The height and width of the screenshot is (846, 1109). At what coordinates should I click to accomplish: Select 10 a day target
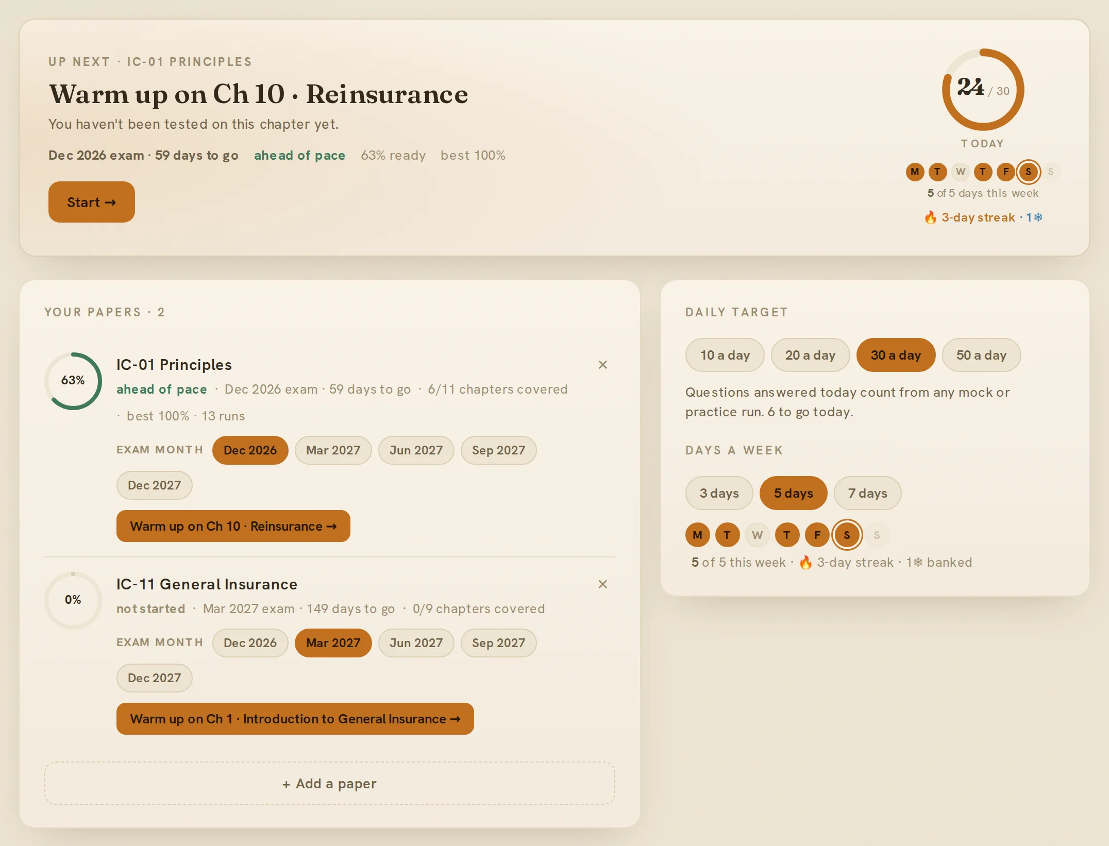click(725, 355)
